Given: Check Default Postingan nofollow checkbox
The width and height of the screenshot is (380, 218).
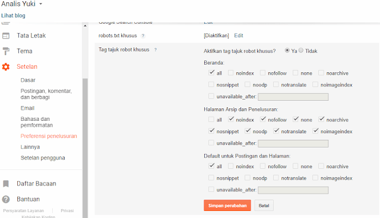Looking at the screenshot, I should pyautogui.click(x=262, y=166).
